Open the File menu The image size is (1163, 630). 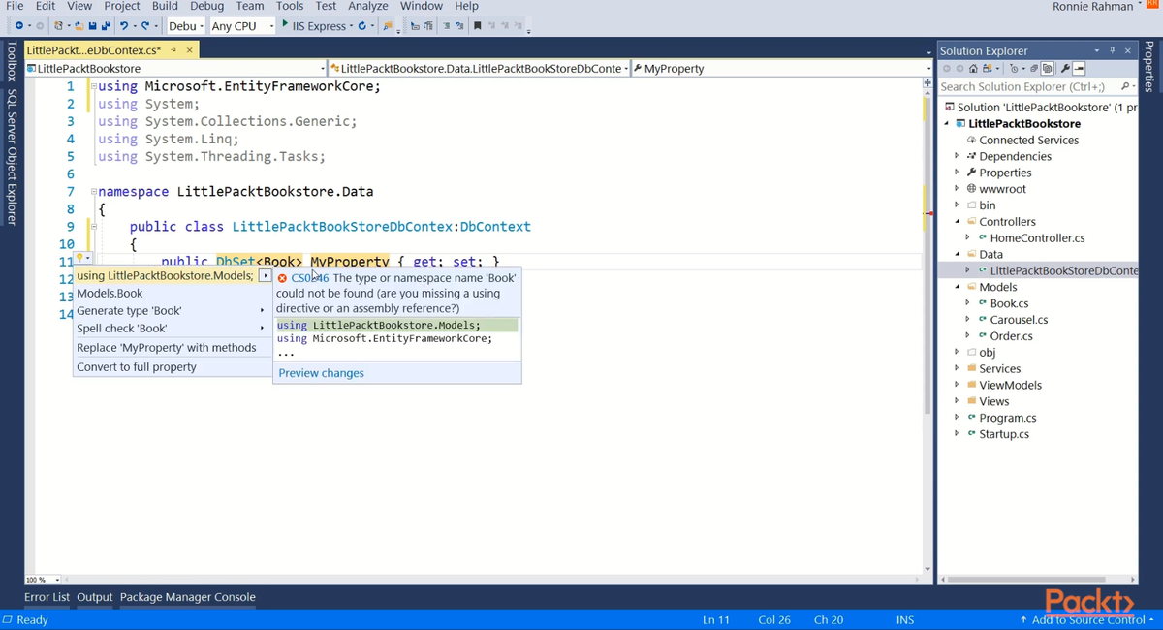15,6
